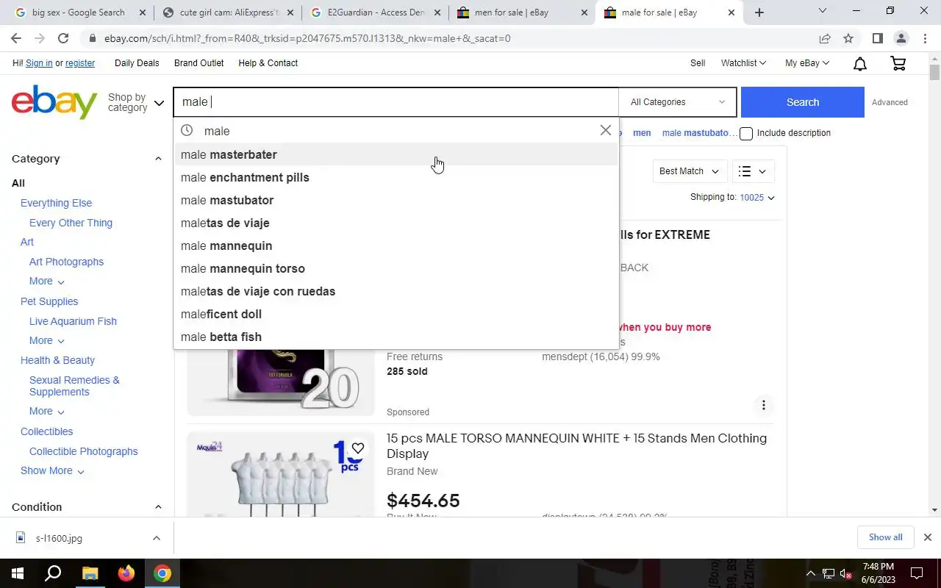Image resolution: width=941 pixels, height=588 pixels.
Task: Bookmark this page with the star icon
Action: point(848,38)
